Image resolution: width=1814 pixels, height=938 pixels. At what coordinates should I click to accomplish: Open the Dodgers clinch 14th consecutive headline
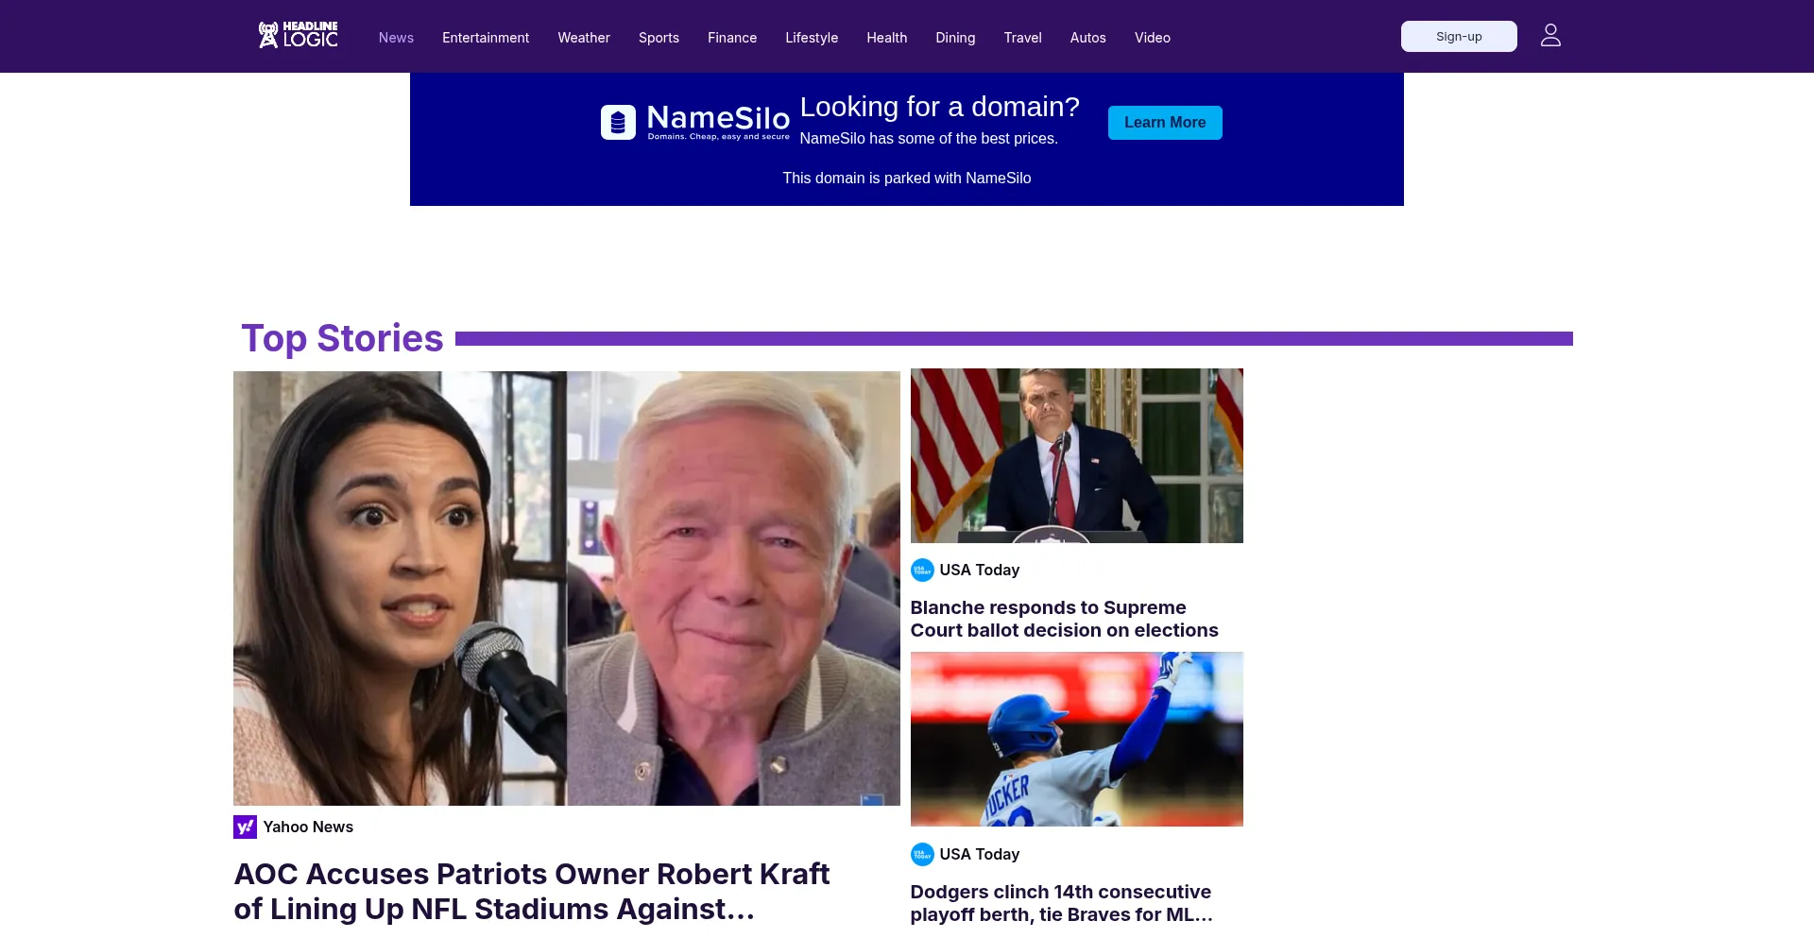click(x=1061, y=903)
